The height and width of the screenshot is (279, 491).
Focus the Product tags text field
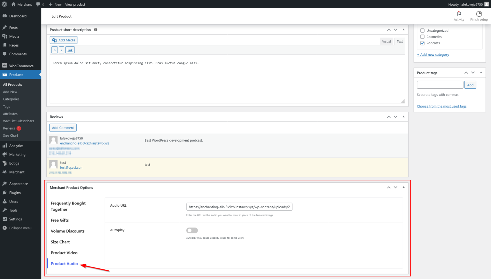point(440,85)
